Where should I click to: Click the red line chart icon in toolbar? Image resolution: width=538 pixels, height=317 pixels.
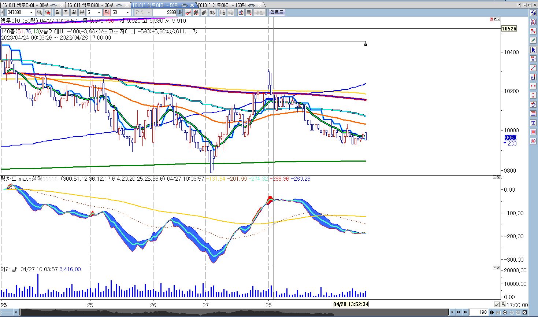[188, 12]
